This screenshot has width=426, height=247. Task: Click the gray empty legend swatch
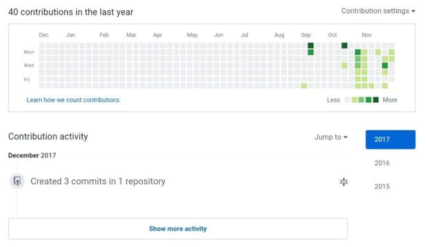point(347,100)
